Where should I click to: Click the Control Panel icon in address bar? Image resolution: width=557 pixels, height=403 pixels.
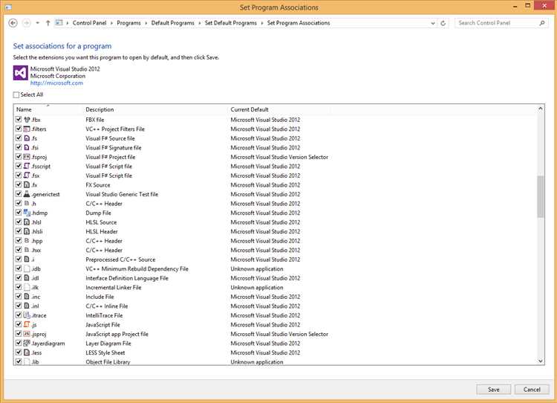point(59,23)
